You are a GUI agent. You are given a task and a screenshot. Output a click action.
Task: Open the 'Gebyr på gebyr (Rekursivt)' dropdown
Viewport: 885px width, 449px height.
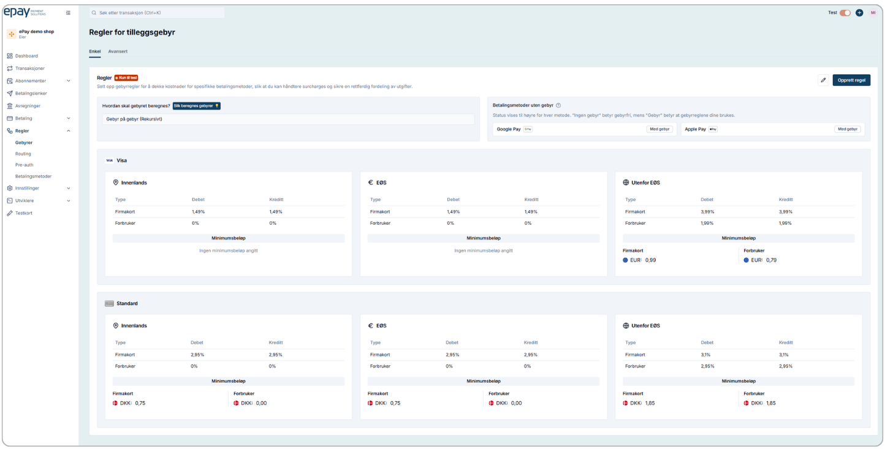click(x=288, y=119)
